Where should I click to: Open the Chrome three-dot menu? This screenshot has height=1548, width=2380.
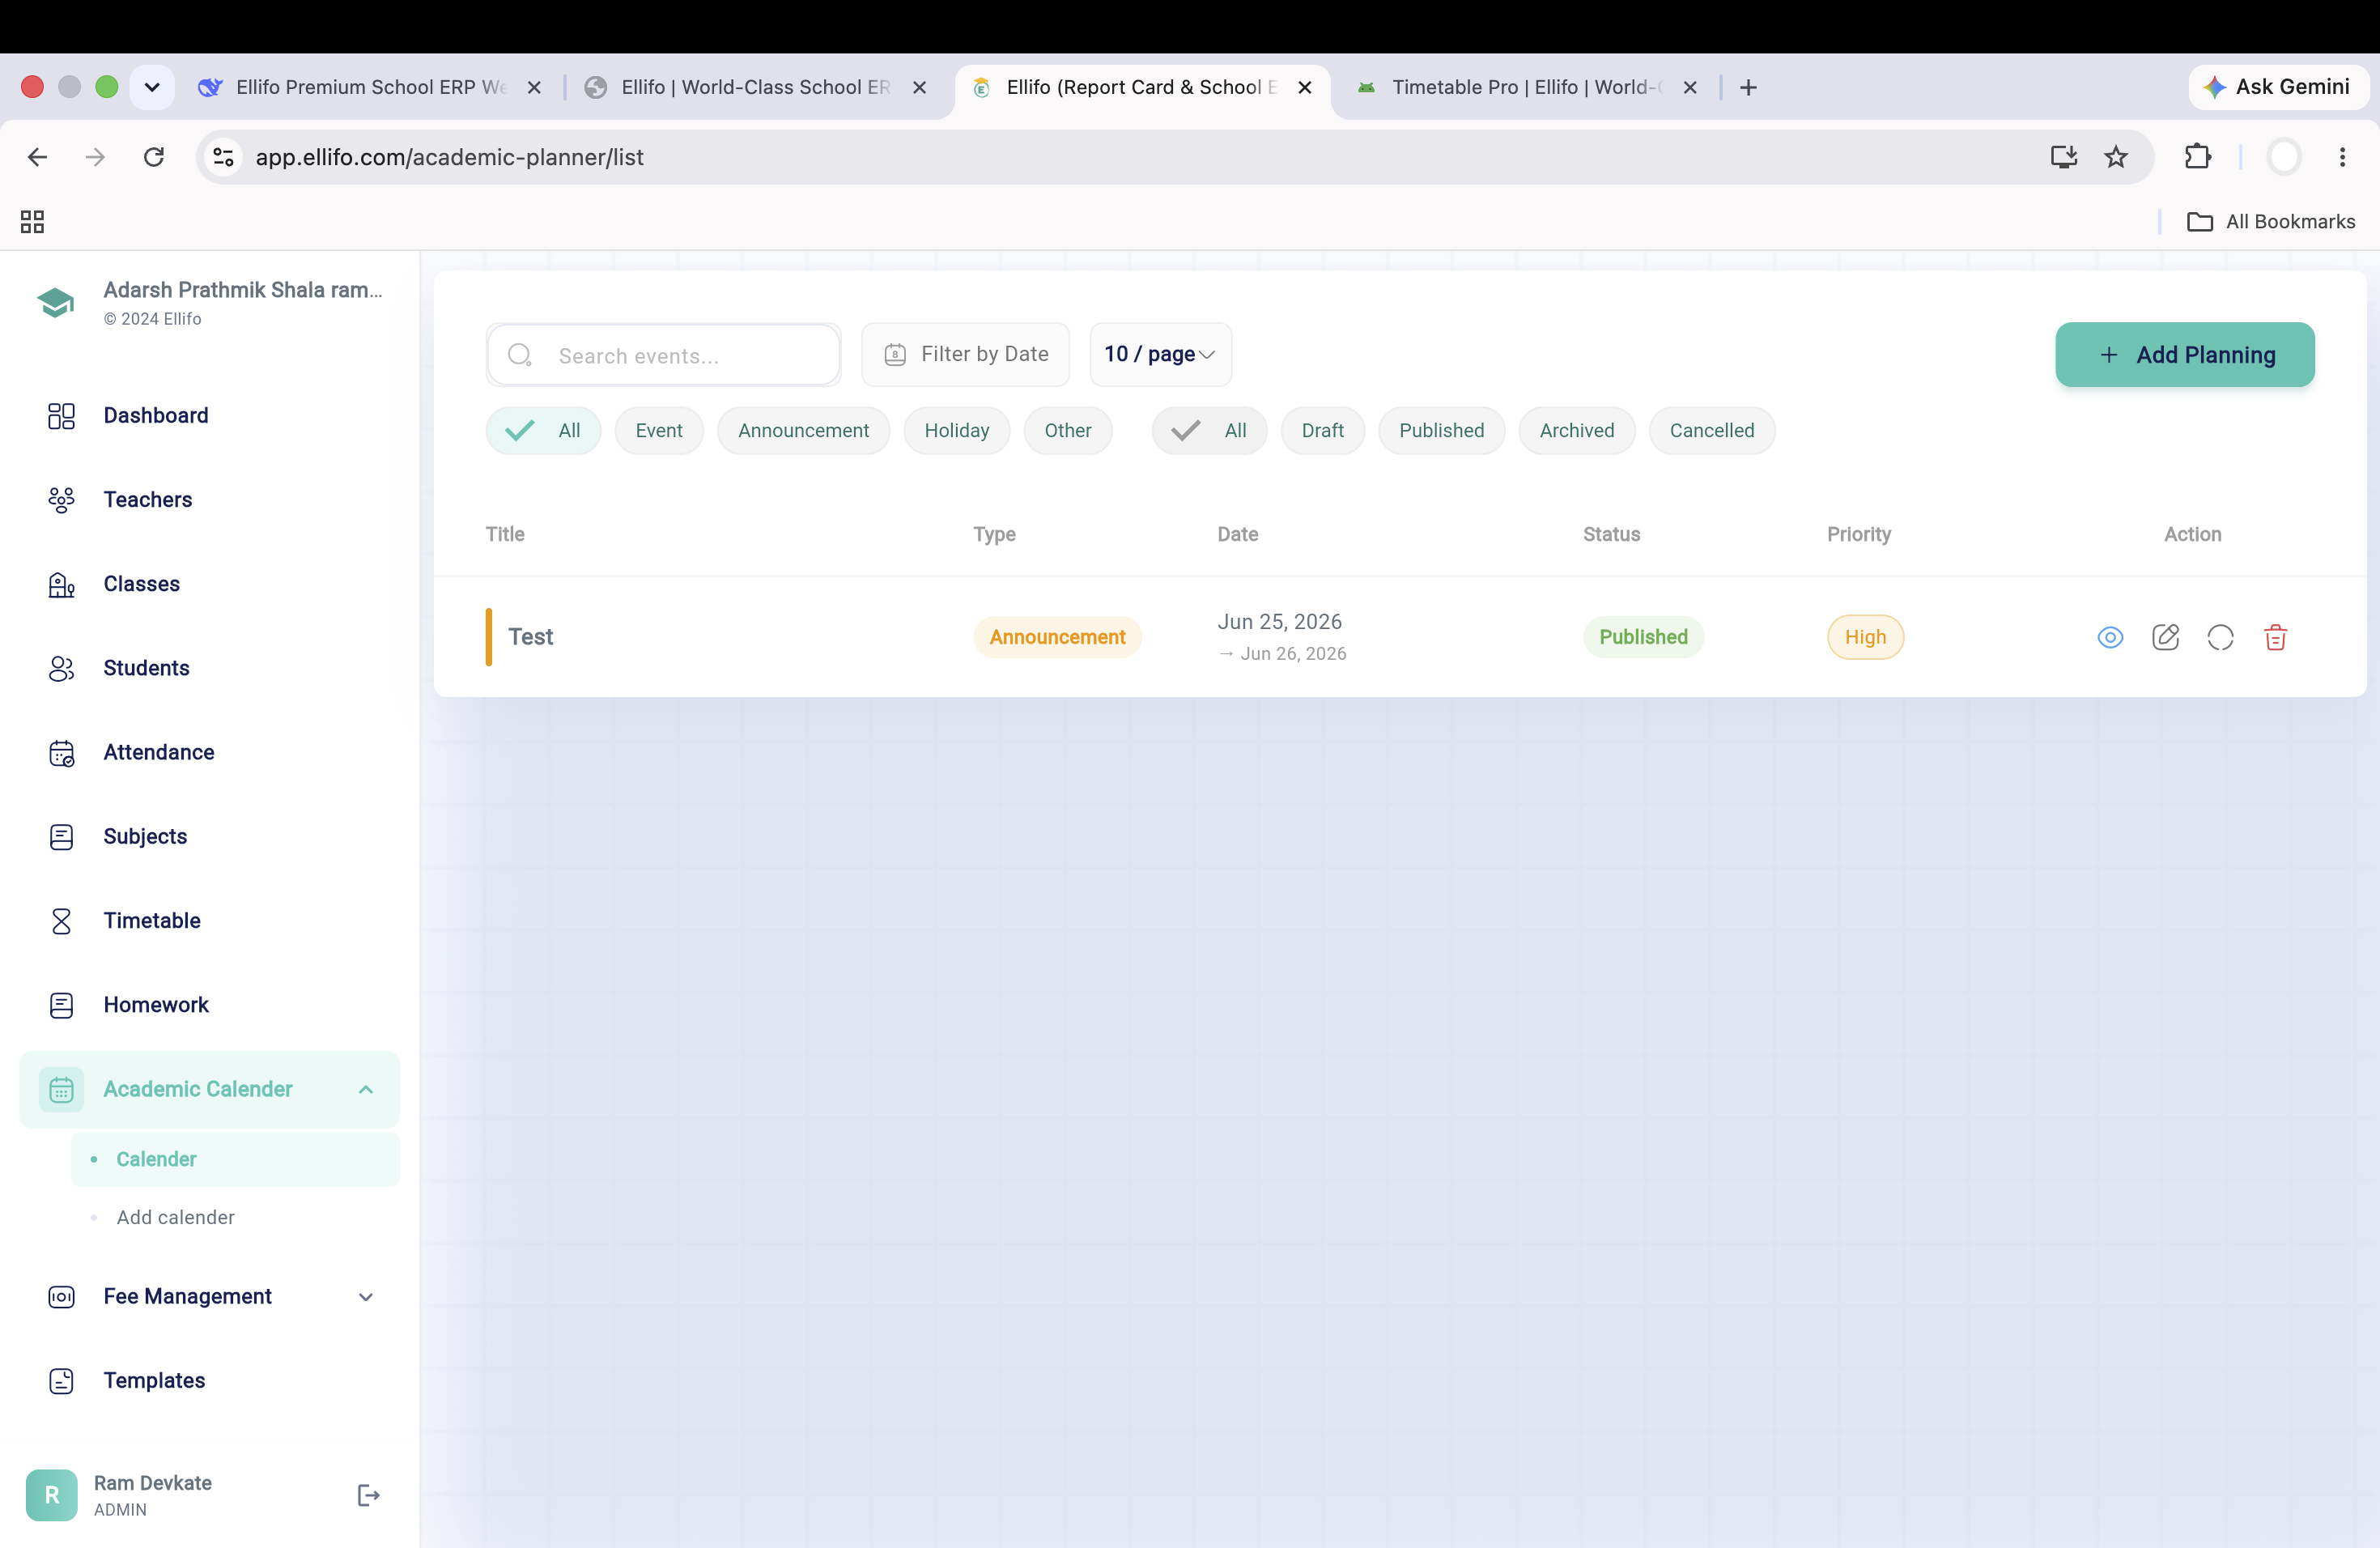(2342, 157)
